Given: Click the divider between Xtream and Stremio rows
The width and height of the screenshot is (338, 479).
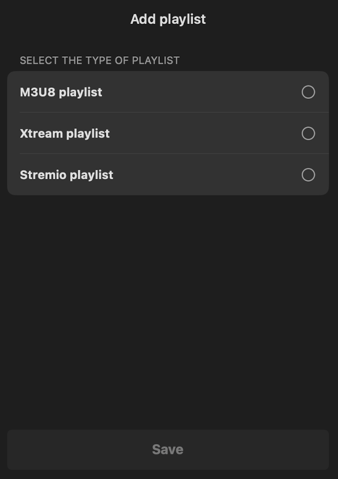Looking at the screenshot, I should (x=174, y=154).
